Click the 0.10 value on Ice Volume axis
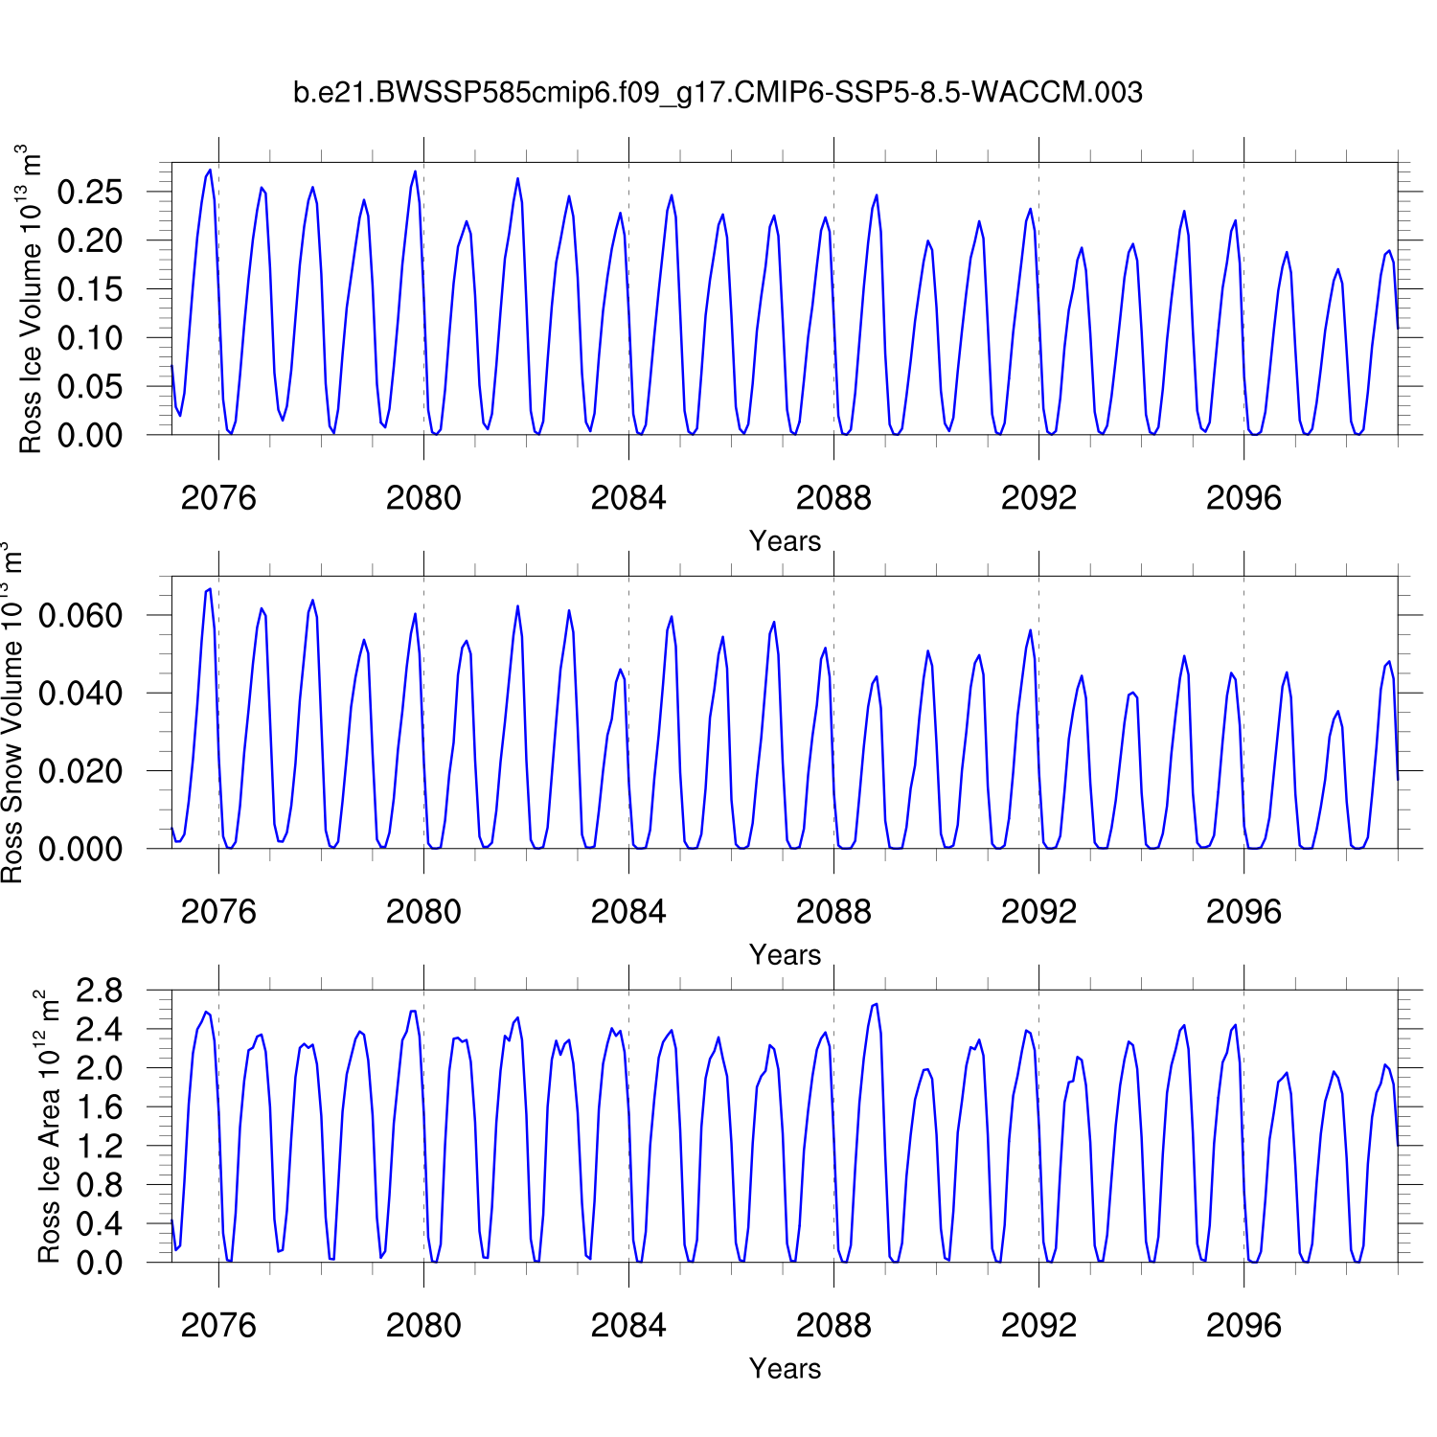The image size is (1437, 1437). (90, 338)
